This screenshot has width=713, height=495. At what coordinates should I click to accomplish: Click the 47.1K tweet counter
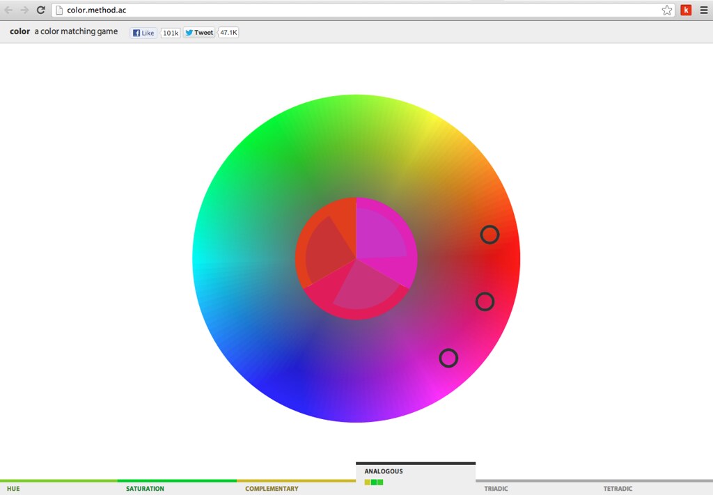coord(228,33)
